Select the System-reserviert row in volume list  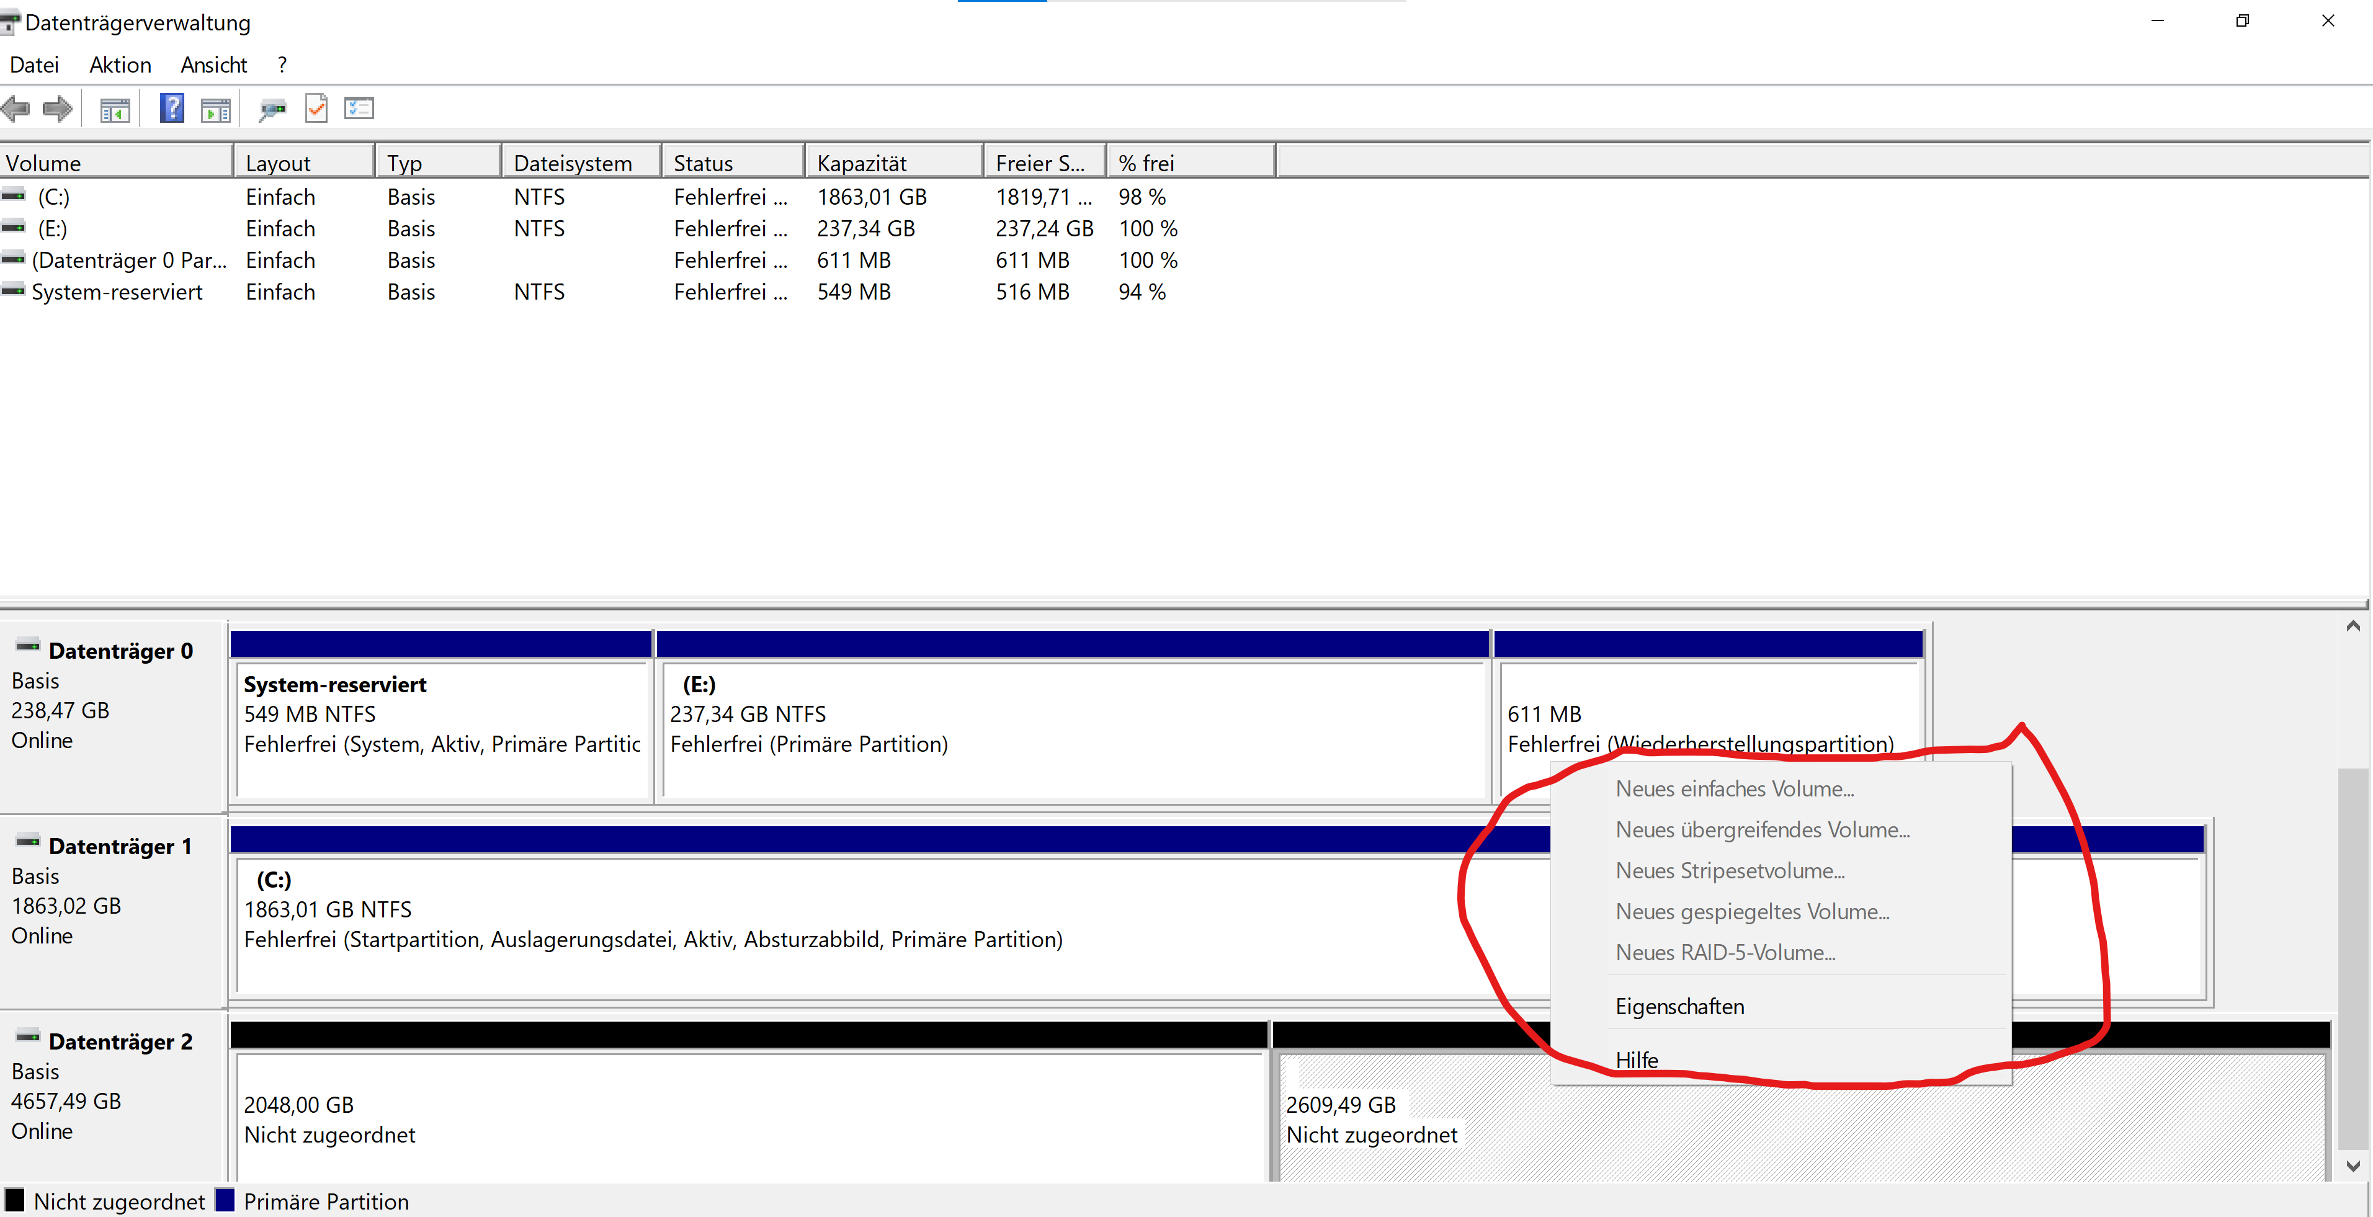(117, 292)
